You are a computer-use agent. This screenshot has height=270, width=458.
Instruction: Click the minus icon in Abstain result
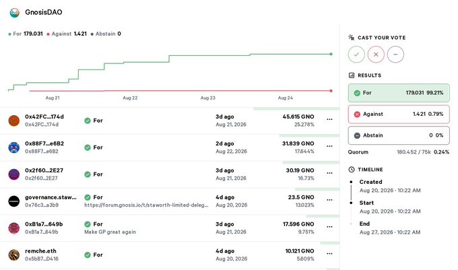coord(357,135)
